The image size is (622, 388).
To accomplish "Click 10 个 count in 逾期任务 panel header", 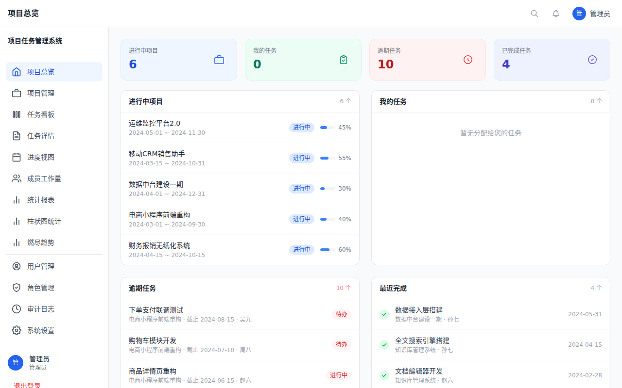I will pyautogui.click(x=344, y=288).
